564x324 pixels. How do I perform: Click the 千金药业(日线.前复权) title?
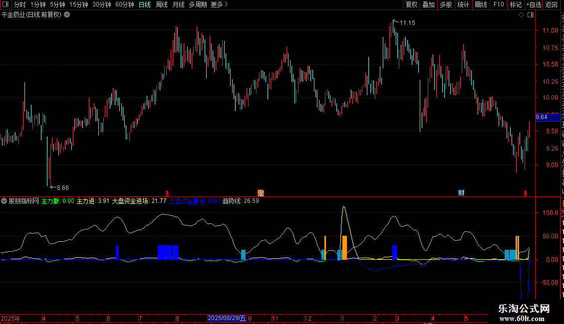coord(31,15)
